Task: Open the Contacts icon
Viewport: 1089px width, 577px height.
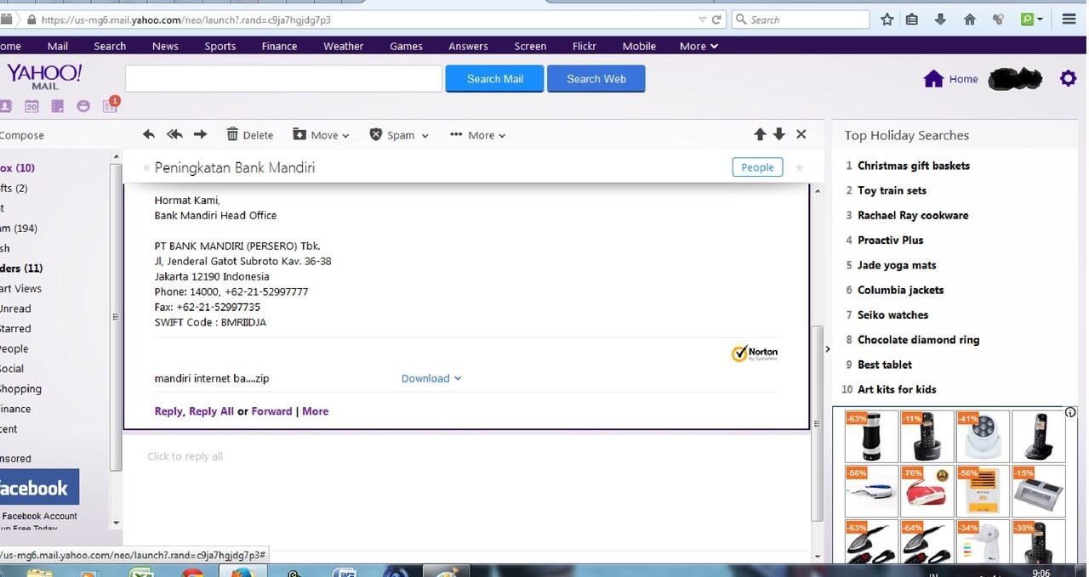Action: click(x=5, y=106)
